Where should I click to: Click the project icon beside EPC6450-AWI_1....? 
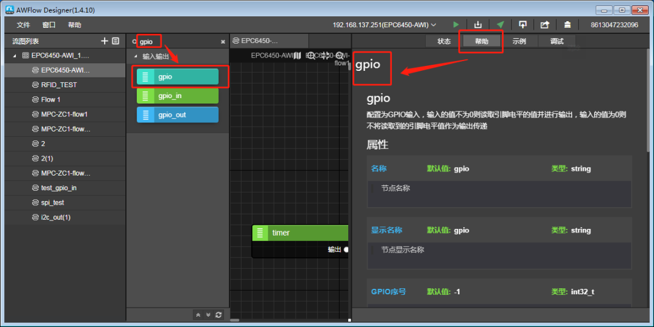click(x=25, y=56)
